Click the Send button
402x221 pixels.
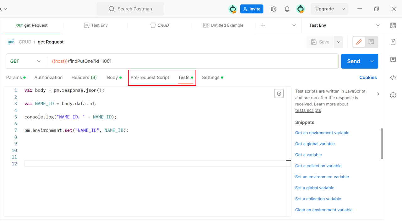click(x=354, y=61)
